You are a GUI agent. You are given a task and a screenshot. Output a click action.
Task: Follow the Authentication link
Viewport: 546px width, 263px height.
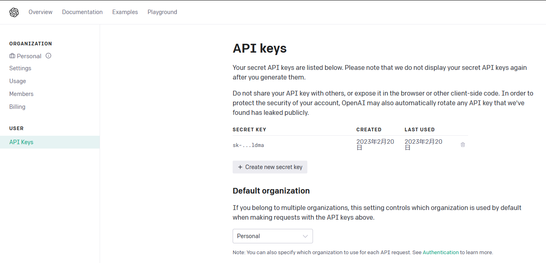click(x=440, y=253)
